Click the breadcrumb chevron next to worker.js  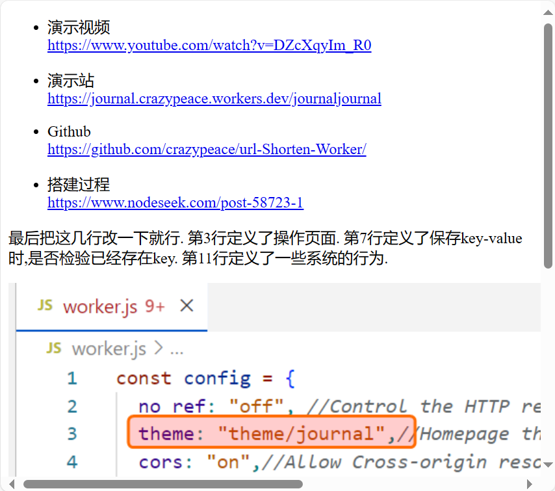[x=158, y=349]
